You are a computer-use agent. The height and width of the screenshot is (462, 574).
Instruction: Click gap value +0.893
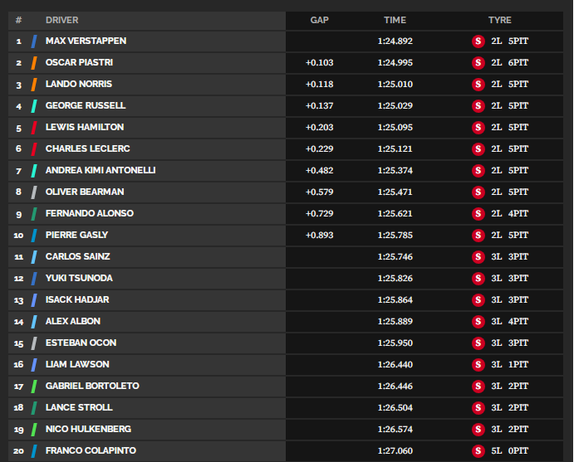pyautogui.click(x=320, y=235)
